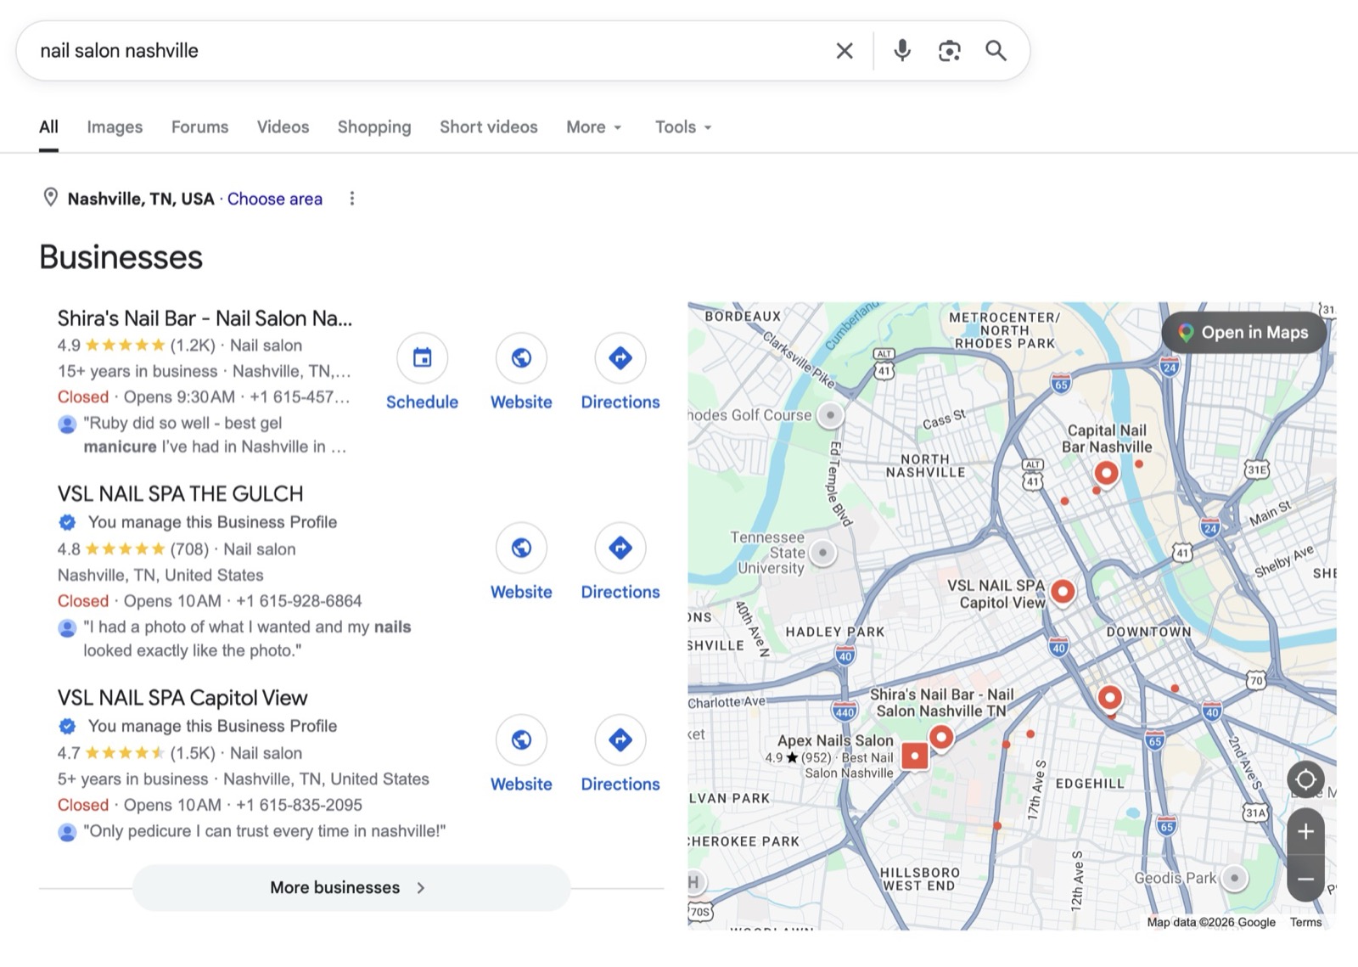Select the All results tab

click(48, 127)
